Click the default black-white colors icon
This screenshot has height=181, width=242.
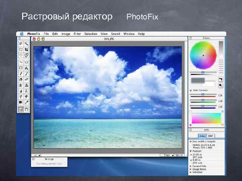pyautogui.click(x=221, y=85)
